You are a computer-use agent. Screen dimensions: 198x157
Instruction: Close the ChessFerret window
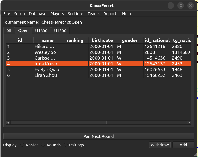(191, 5)
